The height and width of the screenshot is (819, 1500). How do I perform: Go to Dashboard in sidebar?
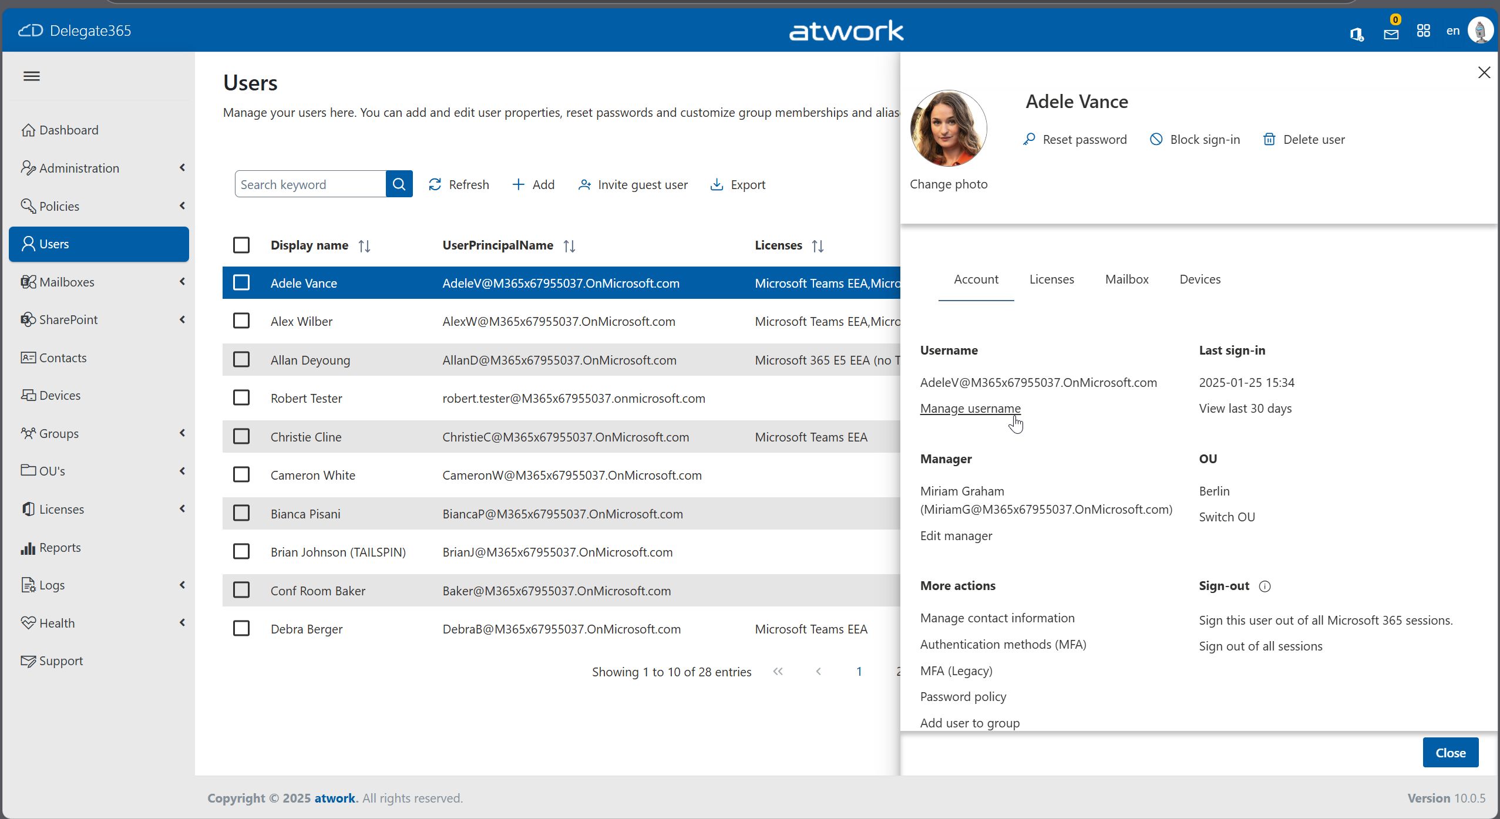pyautogui.click(x=99, y=130)
